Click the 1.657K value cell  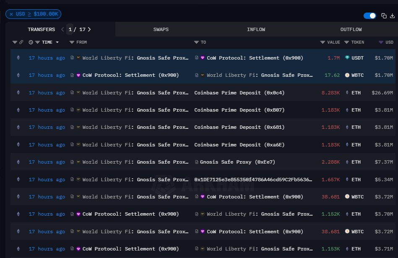point(330,180)
